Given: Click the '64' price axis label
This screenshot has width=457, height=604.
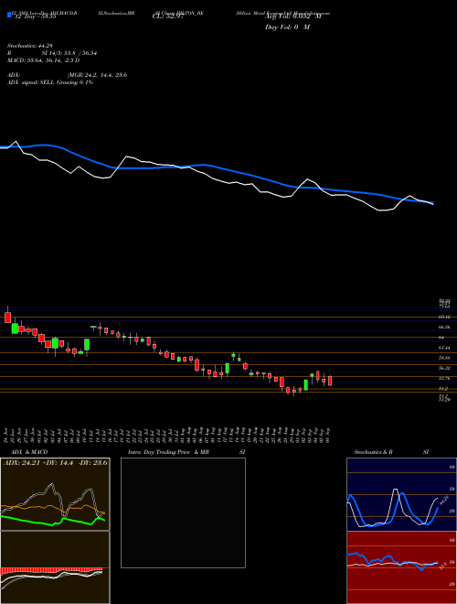Looking at the screenshot, I should [x=441, y=338].
